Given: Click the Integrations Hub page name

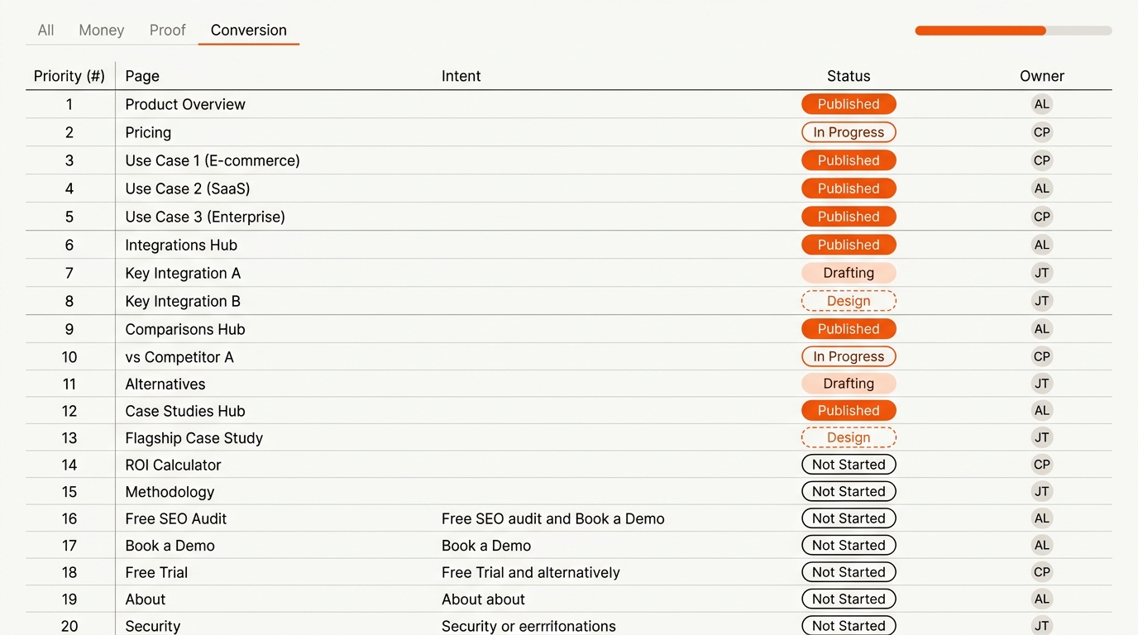Looking at the screenshot, I should pyautogui.click(x=181, y=245).
